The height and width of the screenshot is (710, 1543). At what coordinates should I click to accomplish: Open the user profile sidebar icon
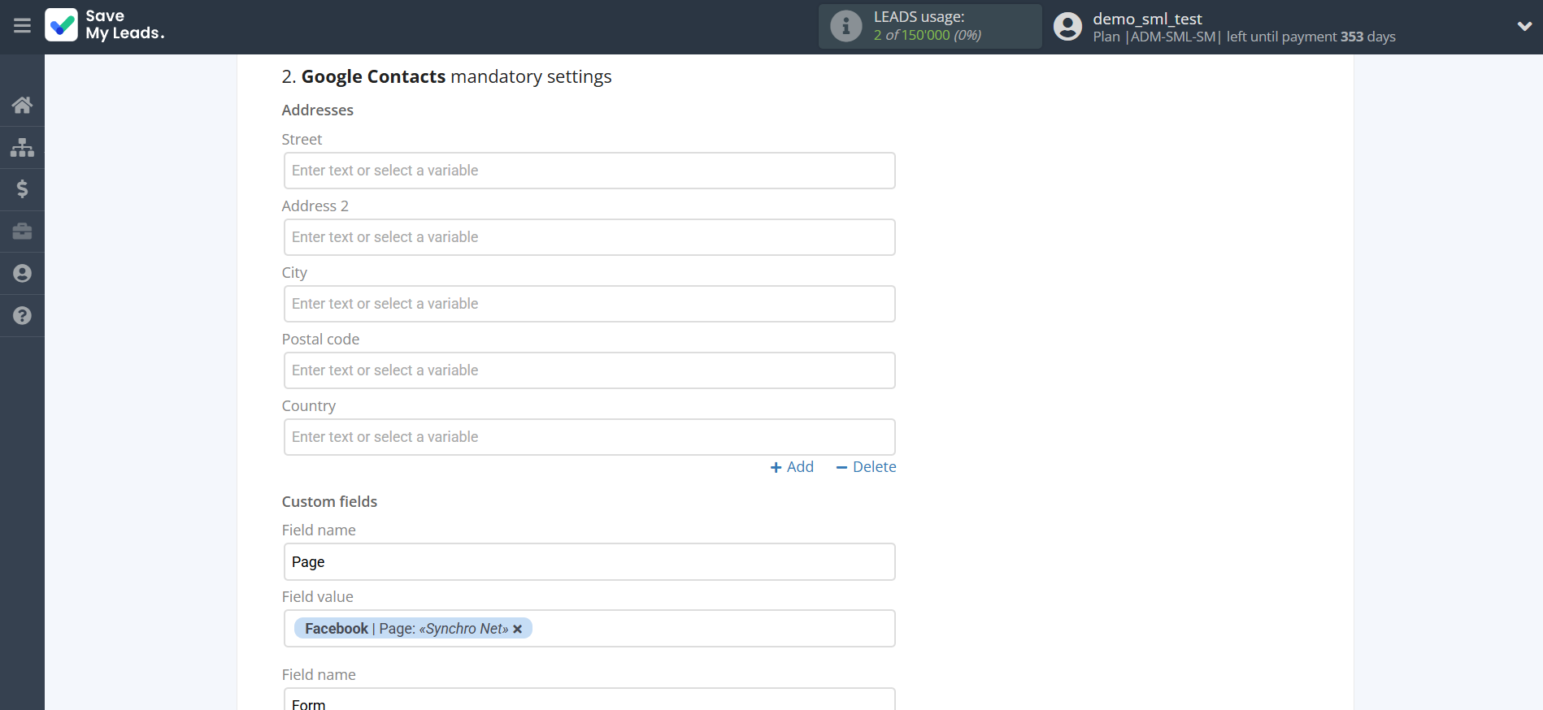[x=22, y=274]
